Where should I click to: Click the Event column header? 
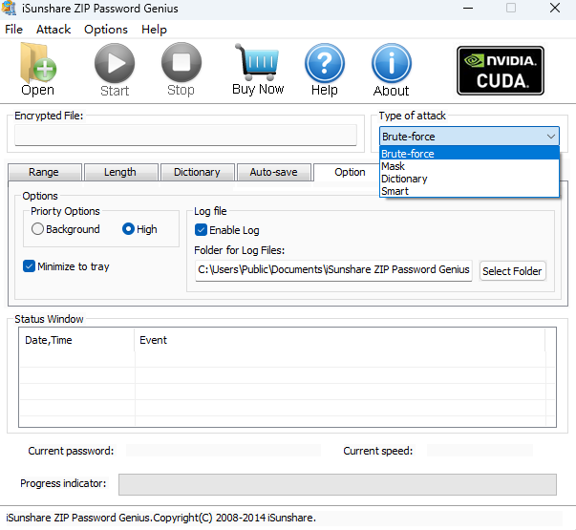pos(340,340)
